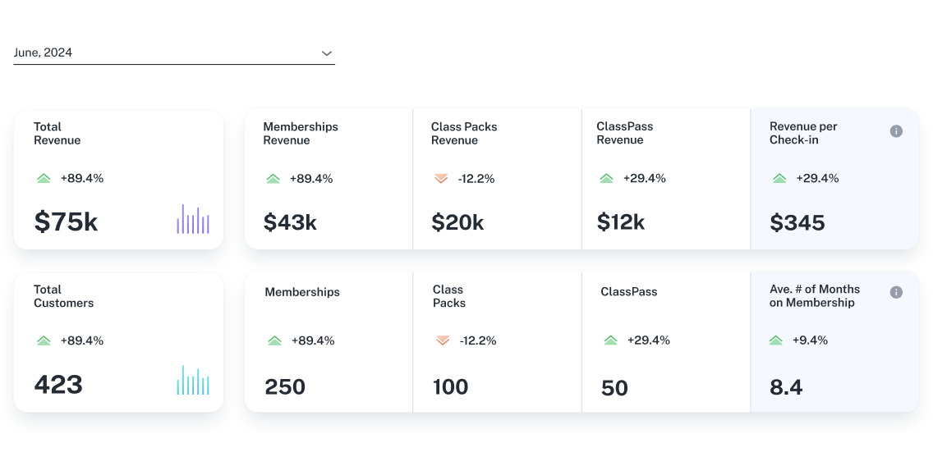This screenshot has width=933, height=466.
Task: Click the 8.4 average months value
Action: [x=786, y=386]
